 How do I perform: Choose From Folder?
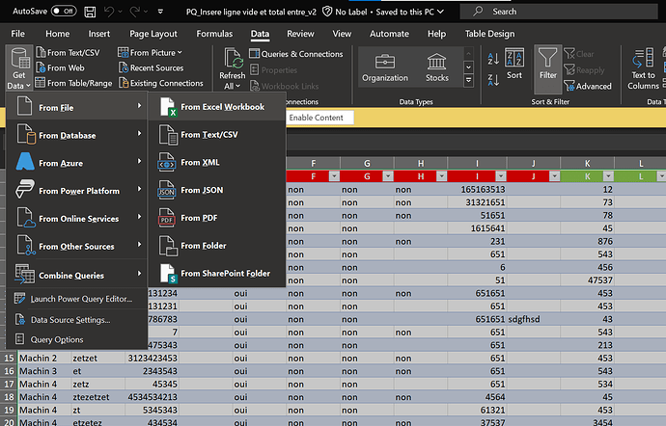(216, 246)
